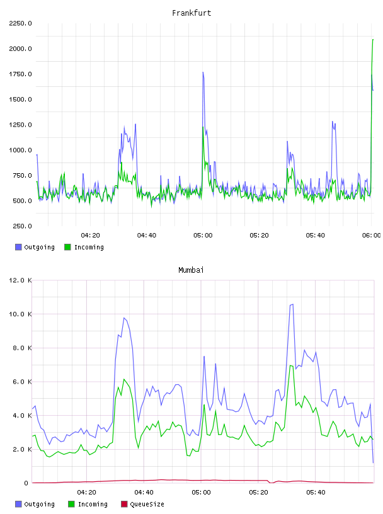Click the 2250.0 y-axis label in Frankfurt chart

point(20,23)
